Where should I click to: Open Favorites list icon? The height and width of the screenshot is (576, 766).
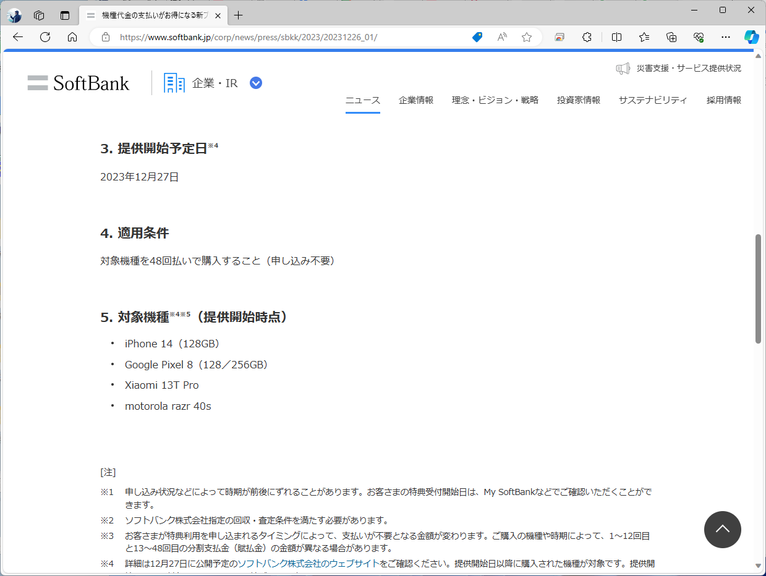pos(644,37)
